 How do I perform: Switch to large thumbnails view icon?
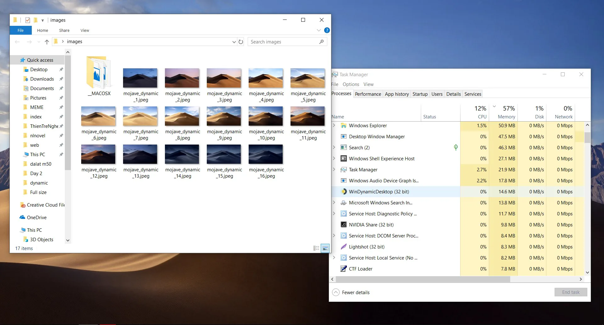(x=325, y=248)
